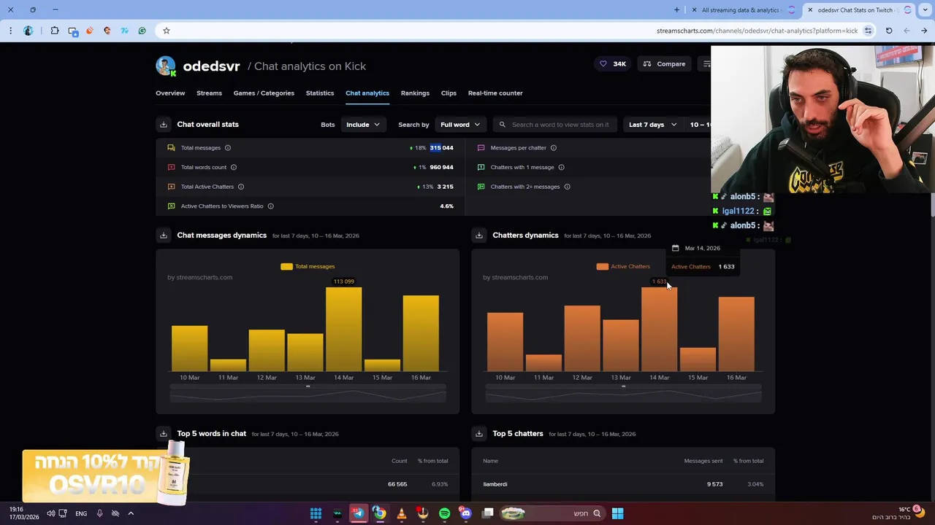Click the microphone icon in system tray
Screen dimensions: 935x525
[99, 513]
